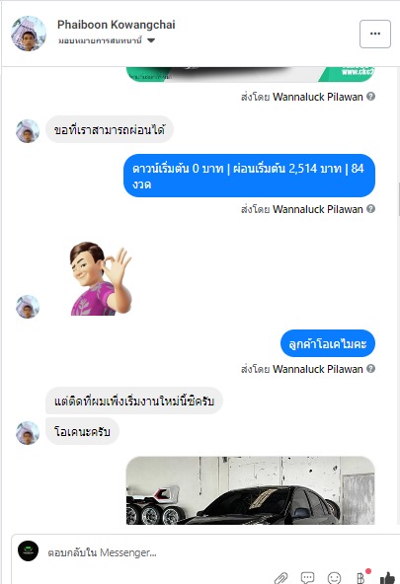Click Phaiboon Kowangchai profile name
Screen dimensions: 400x584
[x=116, y=25]
